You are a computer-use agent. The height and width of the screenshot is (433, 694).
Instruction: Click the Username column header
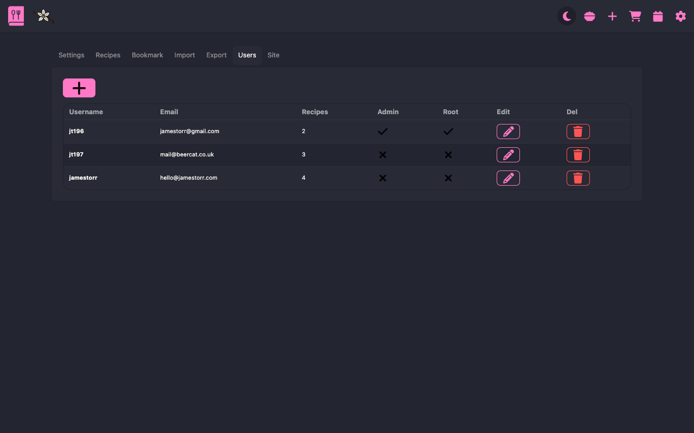click(x=86, y=112)
